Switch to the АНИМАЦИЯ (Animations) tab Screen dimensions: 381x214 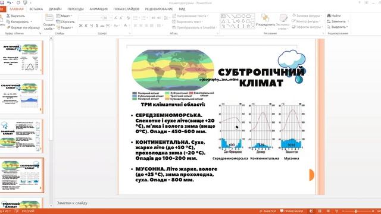99,9
